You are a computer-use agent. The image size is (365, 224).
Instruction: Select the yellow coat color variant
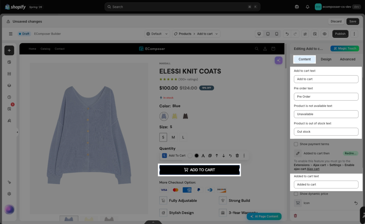(175, 116)
